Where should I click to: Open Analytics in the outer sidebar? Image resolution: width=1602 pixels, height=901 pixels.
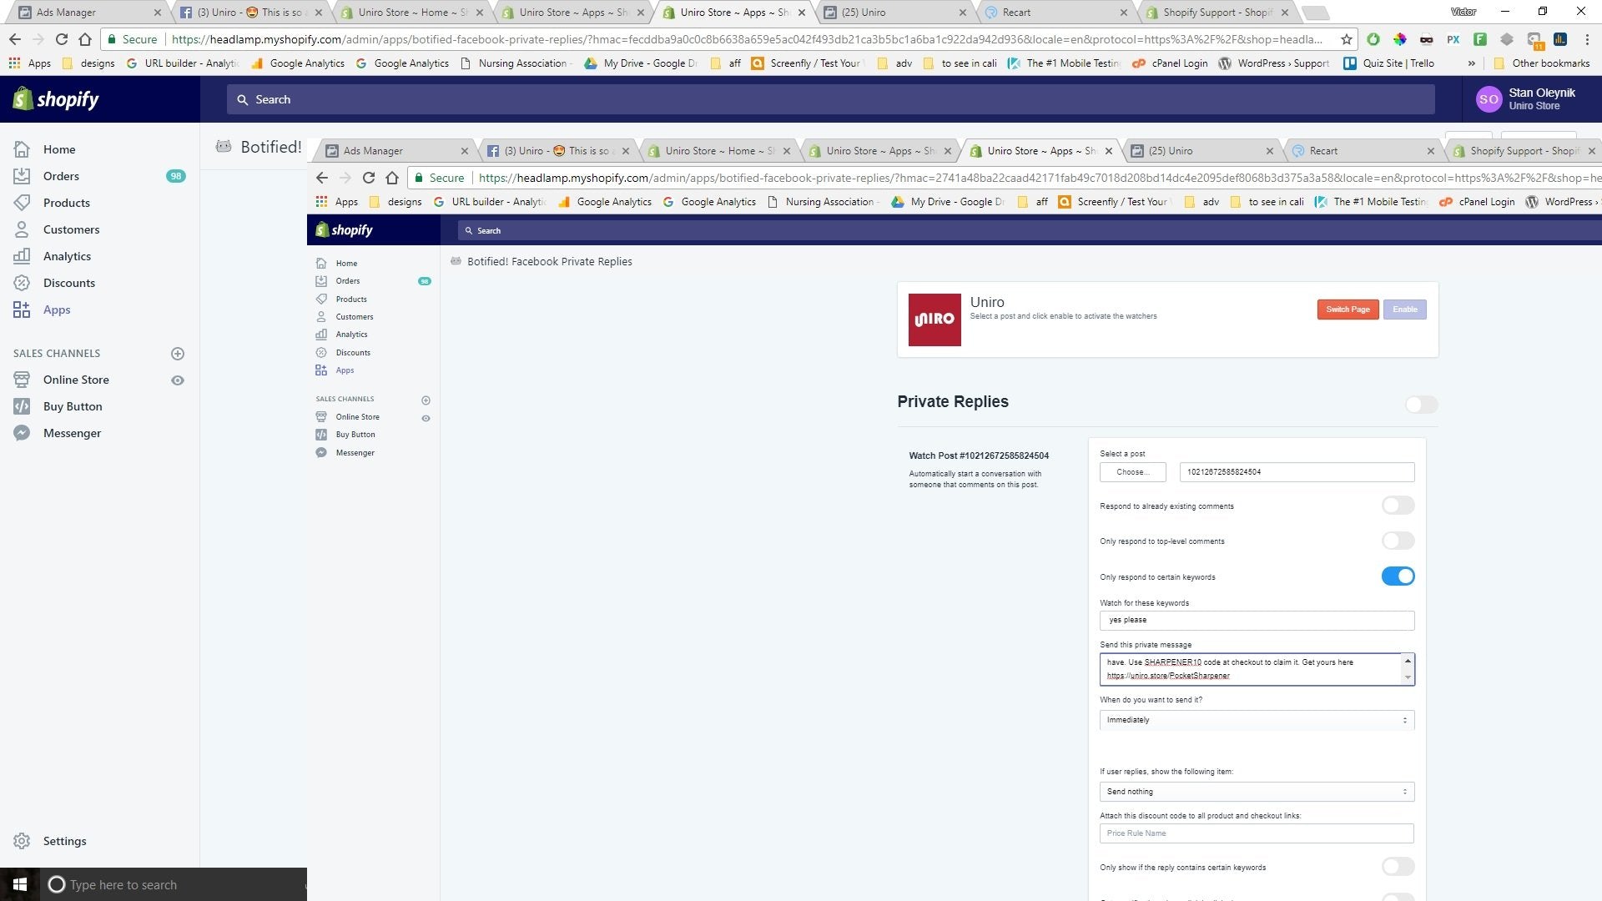[x=67, y=256]
